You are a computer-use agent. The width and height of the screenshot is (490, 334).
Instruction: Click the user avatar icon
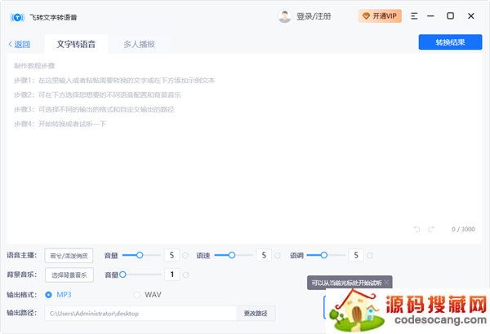284,16
